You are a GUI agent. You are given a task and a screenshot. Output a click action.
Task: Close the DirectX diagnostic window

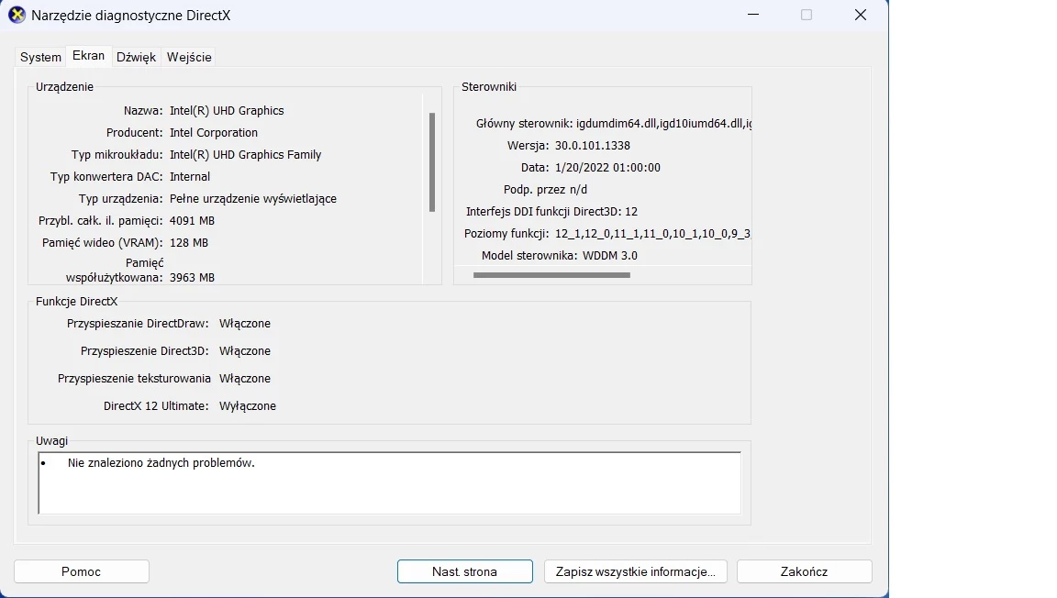(x=861, y=15)
